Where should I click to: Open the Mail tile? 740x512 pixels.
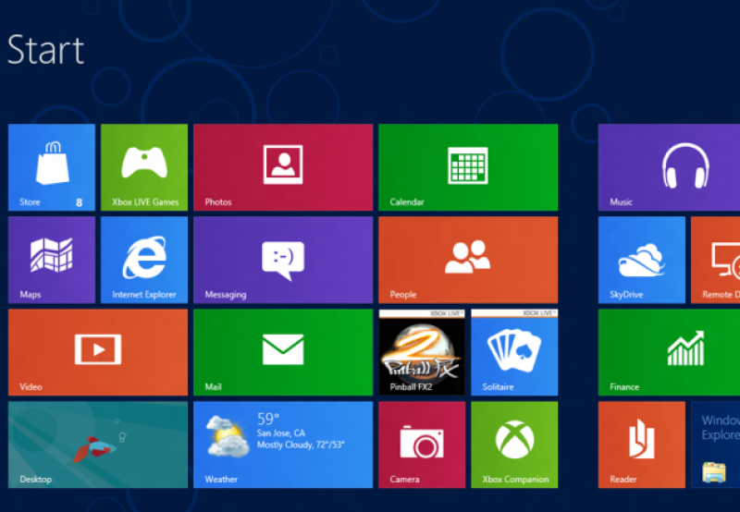click(x=283, y=352)
